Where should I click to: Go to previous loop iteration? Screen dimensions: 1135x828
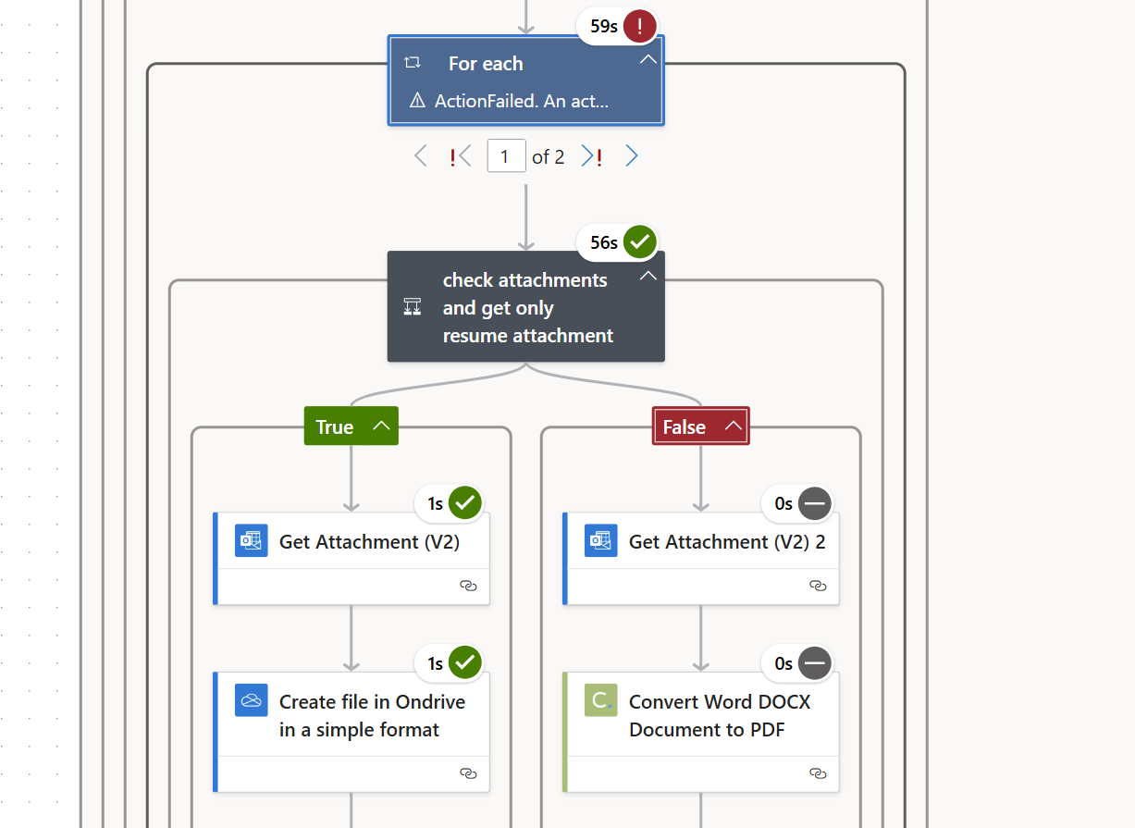point(421,156)
